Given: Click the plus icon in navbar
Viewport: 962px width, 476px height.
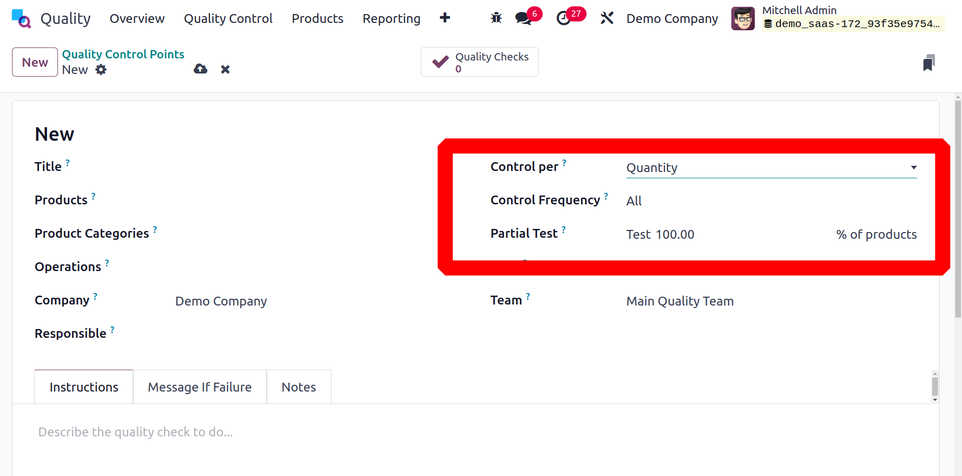Looking at the screenshot, I should [445, 18].
